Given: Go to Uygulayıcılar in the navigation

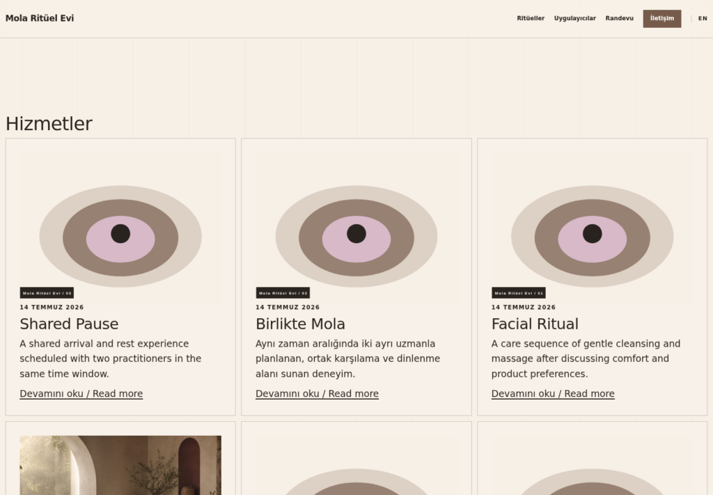Looking at the screenshot, I should pos(574,18).
